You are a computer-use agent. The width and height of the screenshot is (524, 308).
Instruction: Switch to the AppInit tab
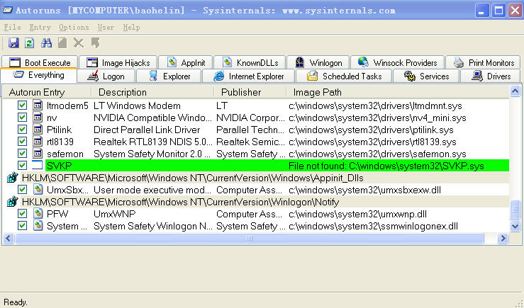186,62
